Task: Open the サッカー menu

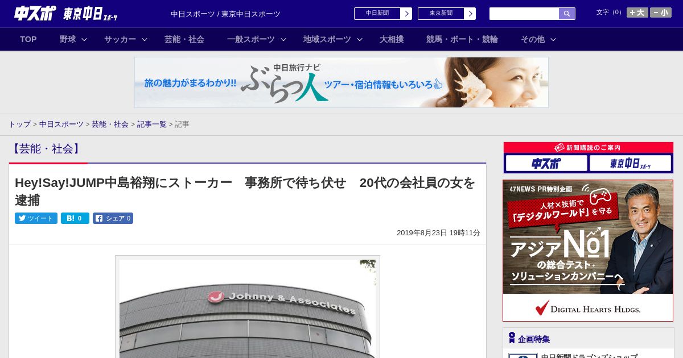Action: (x=120, y=39)
